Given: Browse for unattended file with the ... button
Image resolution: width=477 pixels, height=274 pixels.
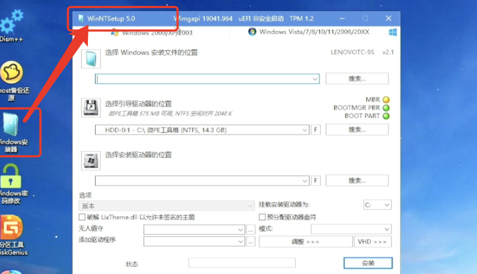Looking at the screenshot, I should click(x=250, y=230).
